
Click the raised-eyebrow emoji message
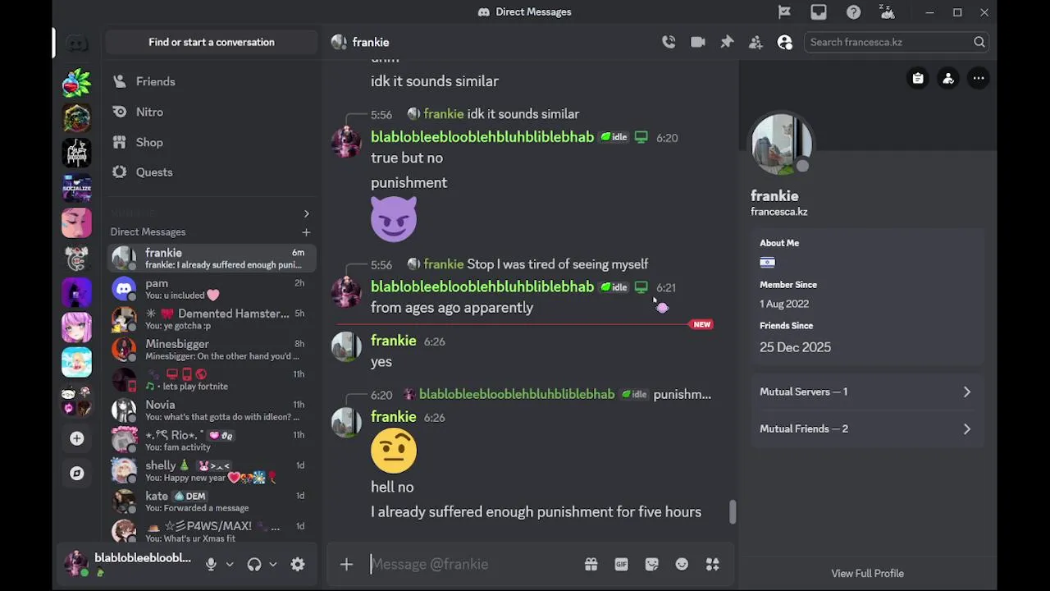click(x=394, y=451)
